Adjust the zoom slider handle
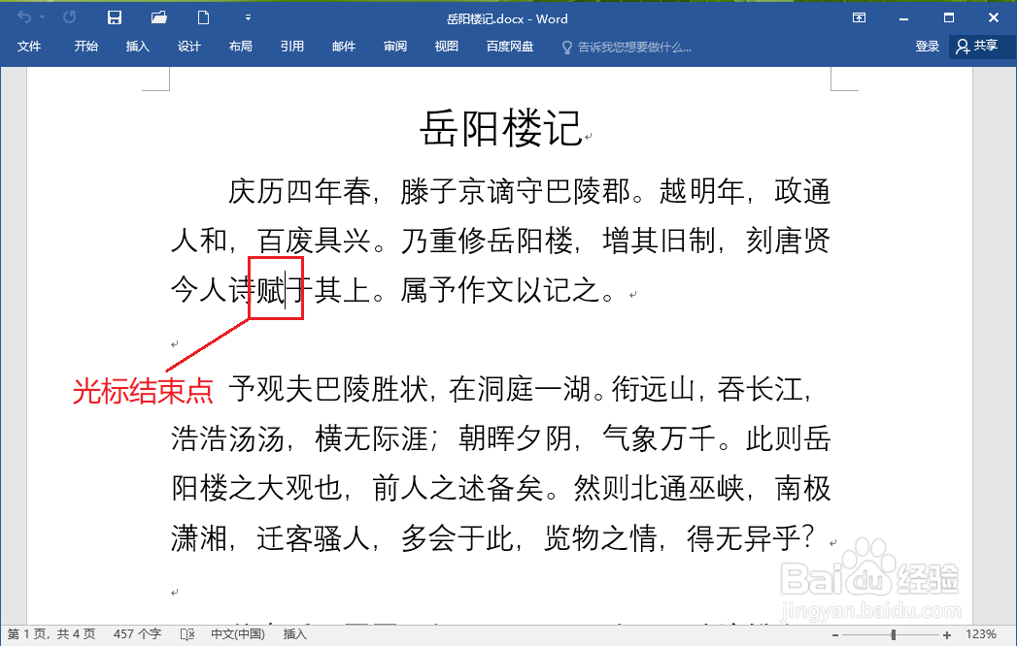 pyautogui.click(x=894, y=635)
